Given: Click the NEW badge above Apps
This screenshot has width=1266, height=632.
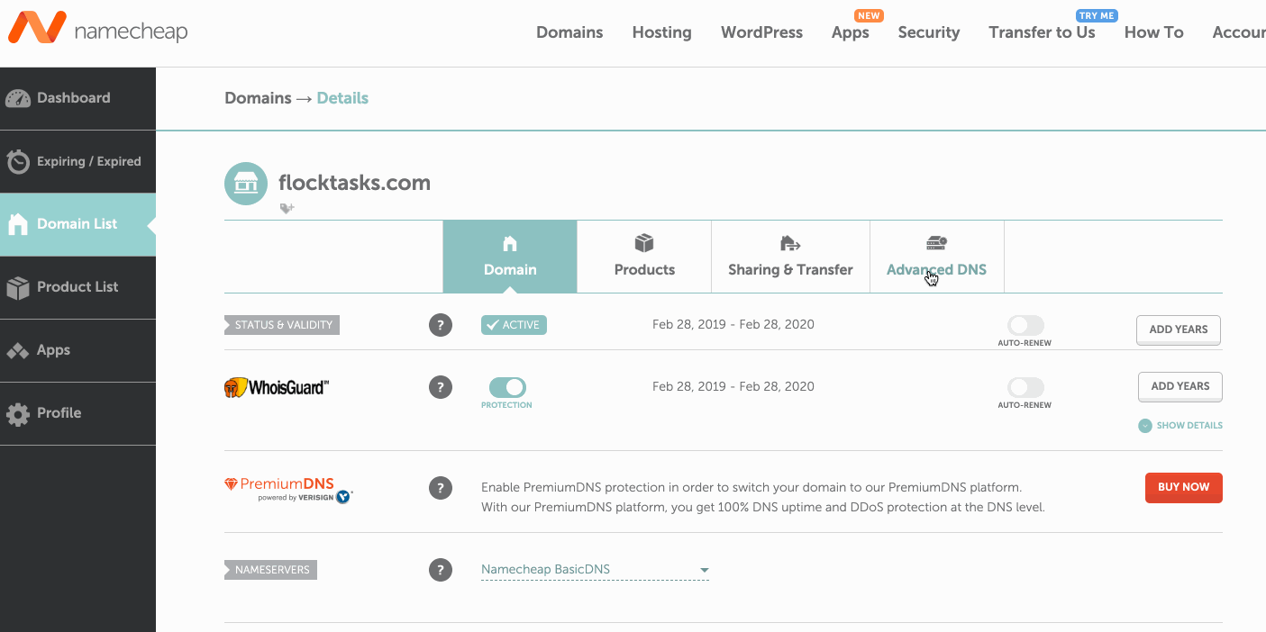Looking at the screenshot, I should coord(869,15).
